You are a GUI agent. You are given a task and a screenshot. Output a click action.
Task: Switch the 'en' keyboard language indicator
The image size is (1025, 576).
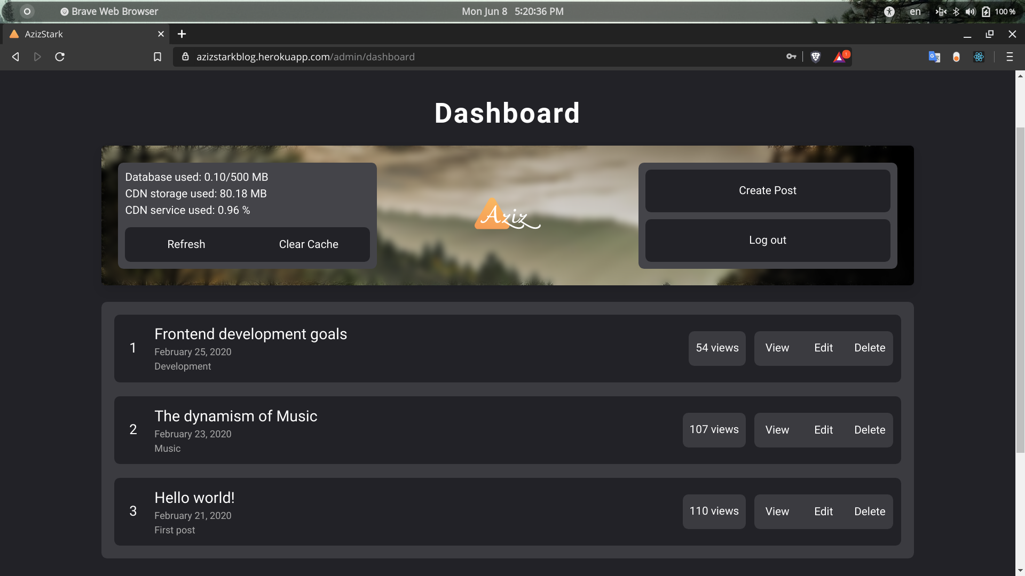(x=915, y=11)
